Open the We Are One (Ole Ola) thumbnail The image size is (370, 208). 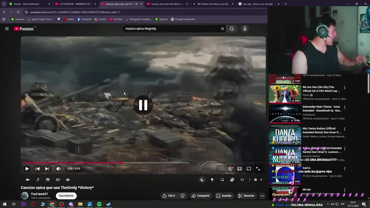pyautogui.click(x=285, y=94)
